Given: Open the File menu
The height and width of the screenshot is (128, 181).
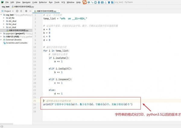Looking at the screenshot, I should coord(7,2).
